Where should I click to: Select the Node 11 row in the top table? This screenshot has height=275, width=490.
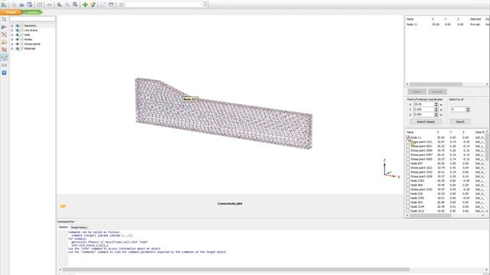[447, 24]
